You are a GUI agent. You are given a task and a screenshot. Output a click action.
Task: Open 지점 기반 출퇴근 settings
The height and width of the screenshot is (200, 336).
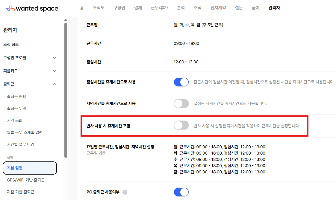[21, 192]
